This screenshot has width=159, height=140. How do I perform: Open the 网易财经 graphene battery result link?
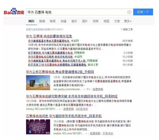72,96
